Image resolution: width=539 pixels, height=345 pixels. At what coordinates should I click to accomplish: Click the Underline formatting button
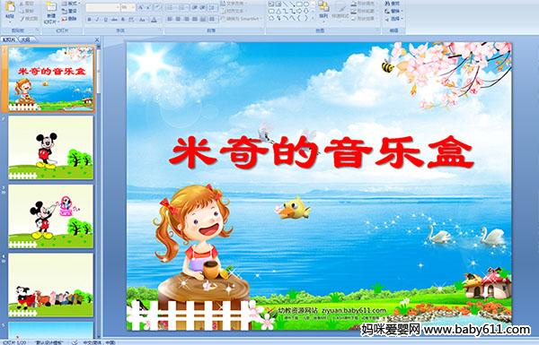[x=105, y=20]
